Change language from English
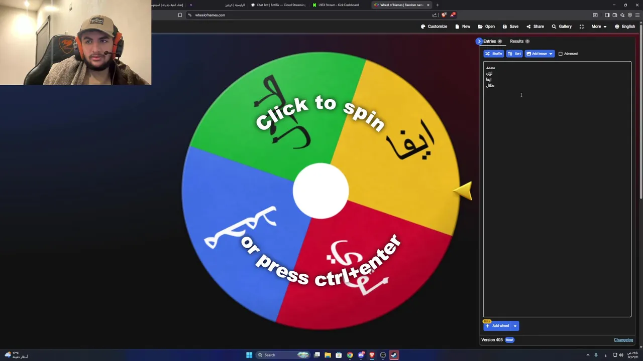Screen dimensions: 643x361 pos(625,27)
